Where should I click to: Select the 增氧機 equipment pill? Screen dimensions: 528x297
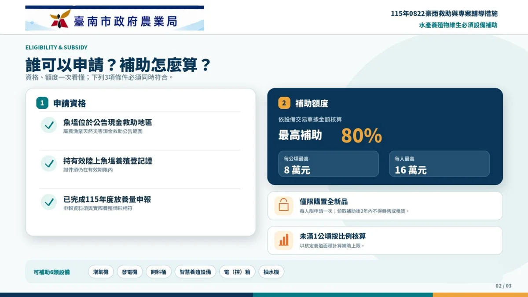101,272
